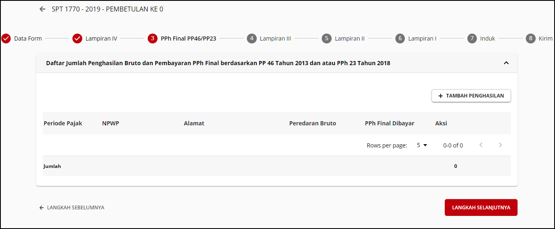
Task: Click the step 8 Kirim circle icon
Action: [x=530, y=39]
